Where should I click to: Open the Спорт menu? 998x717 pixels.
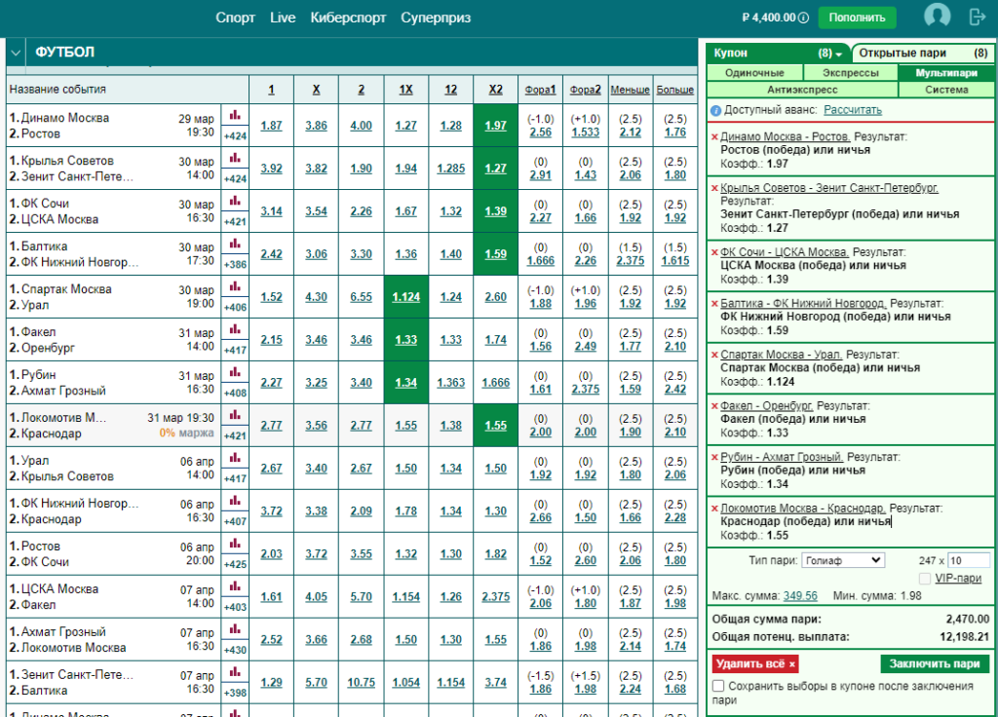235,18
